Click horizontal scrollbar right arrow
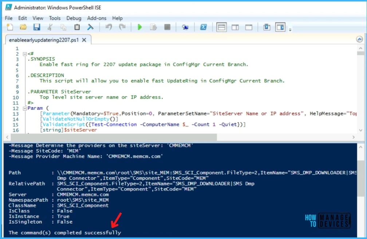The width and height of the screenshot is (367, 239). [x=354, y=137]
